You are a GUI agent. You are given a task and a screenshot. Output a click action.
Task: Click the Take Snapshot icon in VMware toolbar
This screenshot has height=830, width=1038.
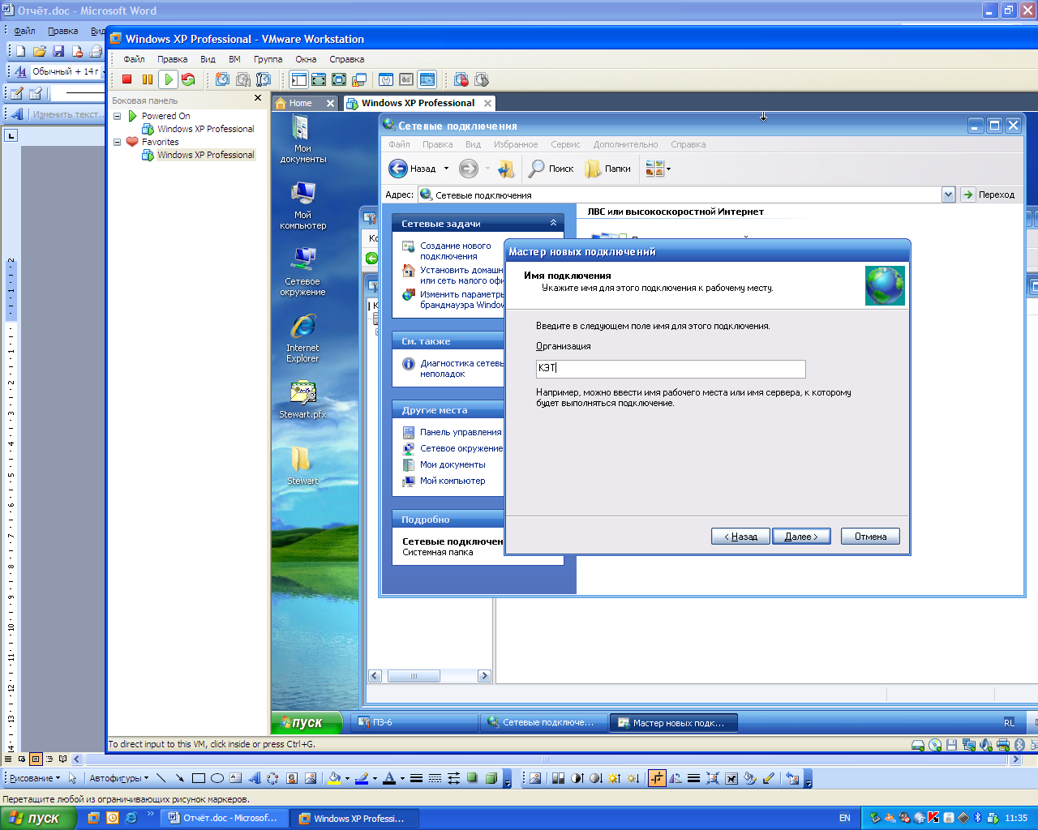(x=222, y=79)
